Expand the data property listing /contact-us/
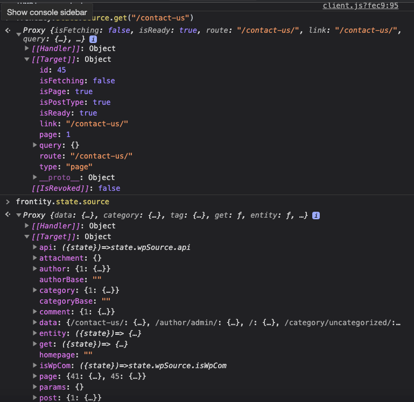Image resolution: width=414 pixels, height=402 pixels. [35, 322]
